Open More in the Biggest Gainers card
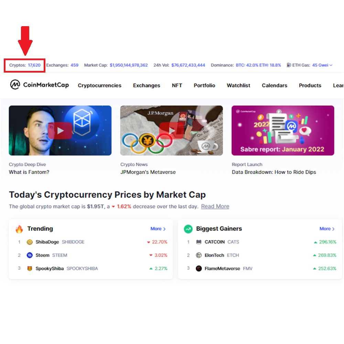 pos(327,229)
